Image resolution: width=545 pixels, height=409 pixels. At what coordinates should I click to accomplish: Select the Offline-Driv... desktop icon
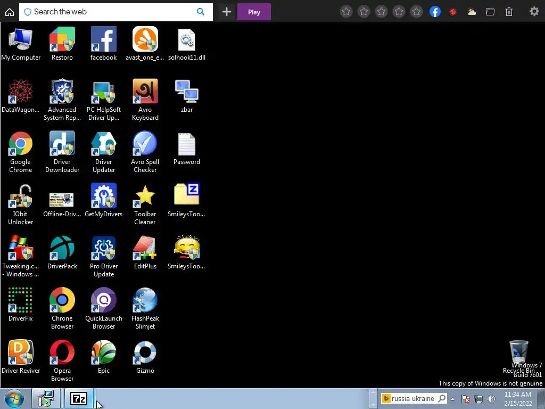click(62, 200)
